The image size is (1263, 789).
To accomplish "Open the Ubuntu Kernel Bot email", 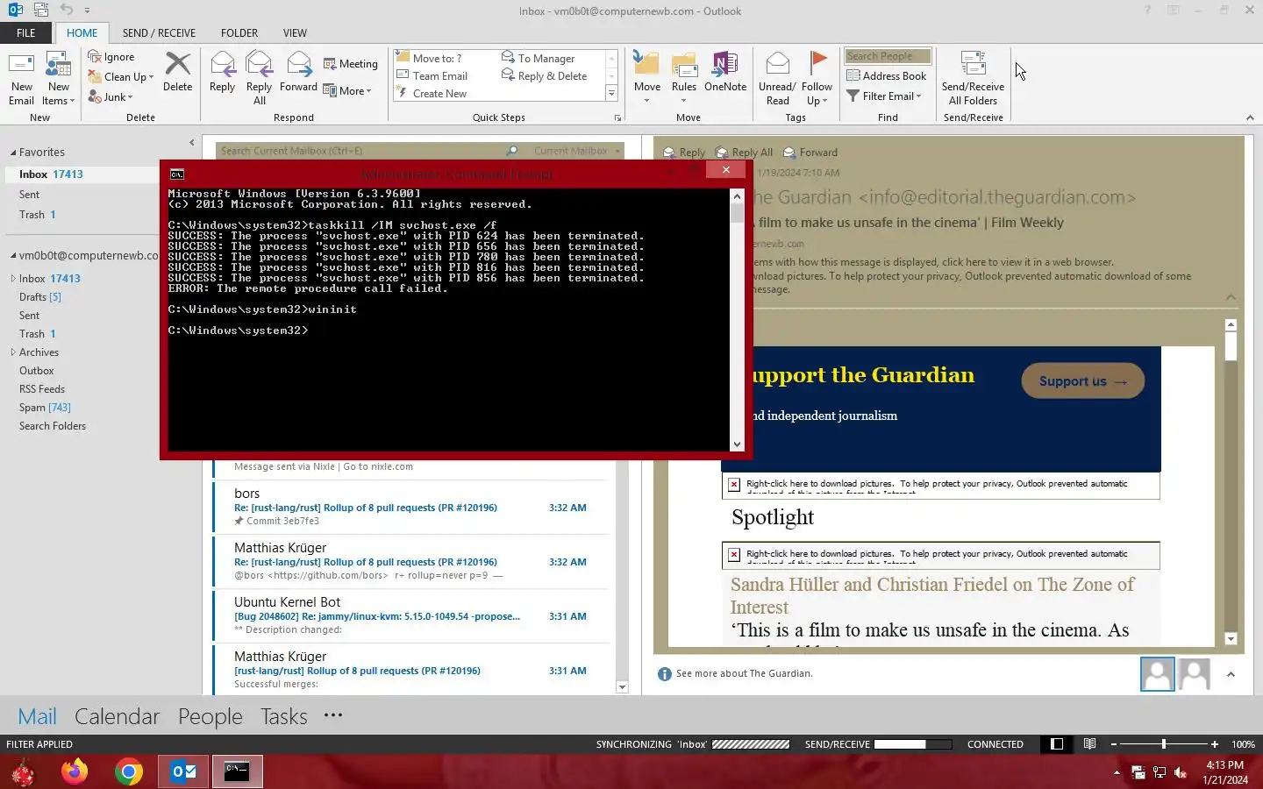I will [x=410, y=616].
